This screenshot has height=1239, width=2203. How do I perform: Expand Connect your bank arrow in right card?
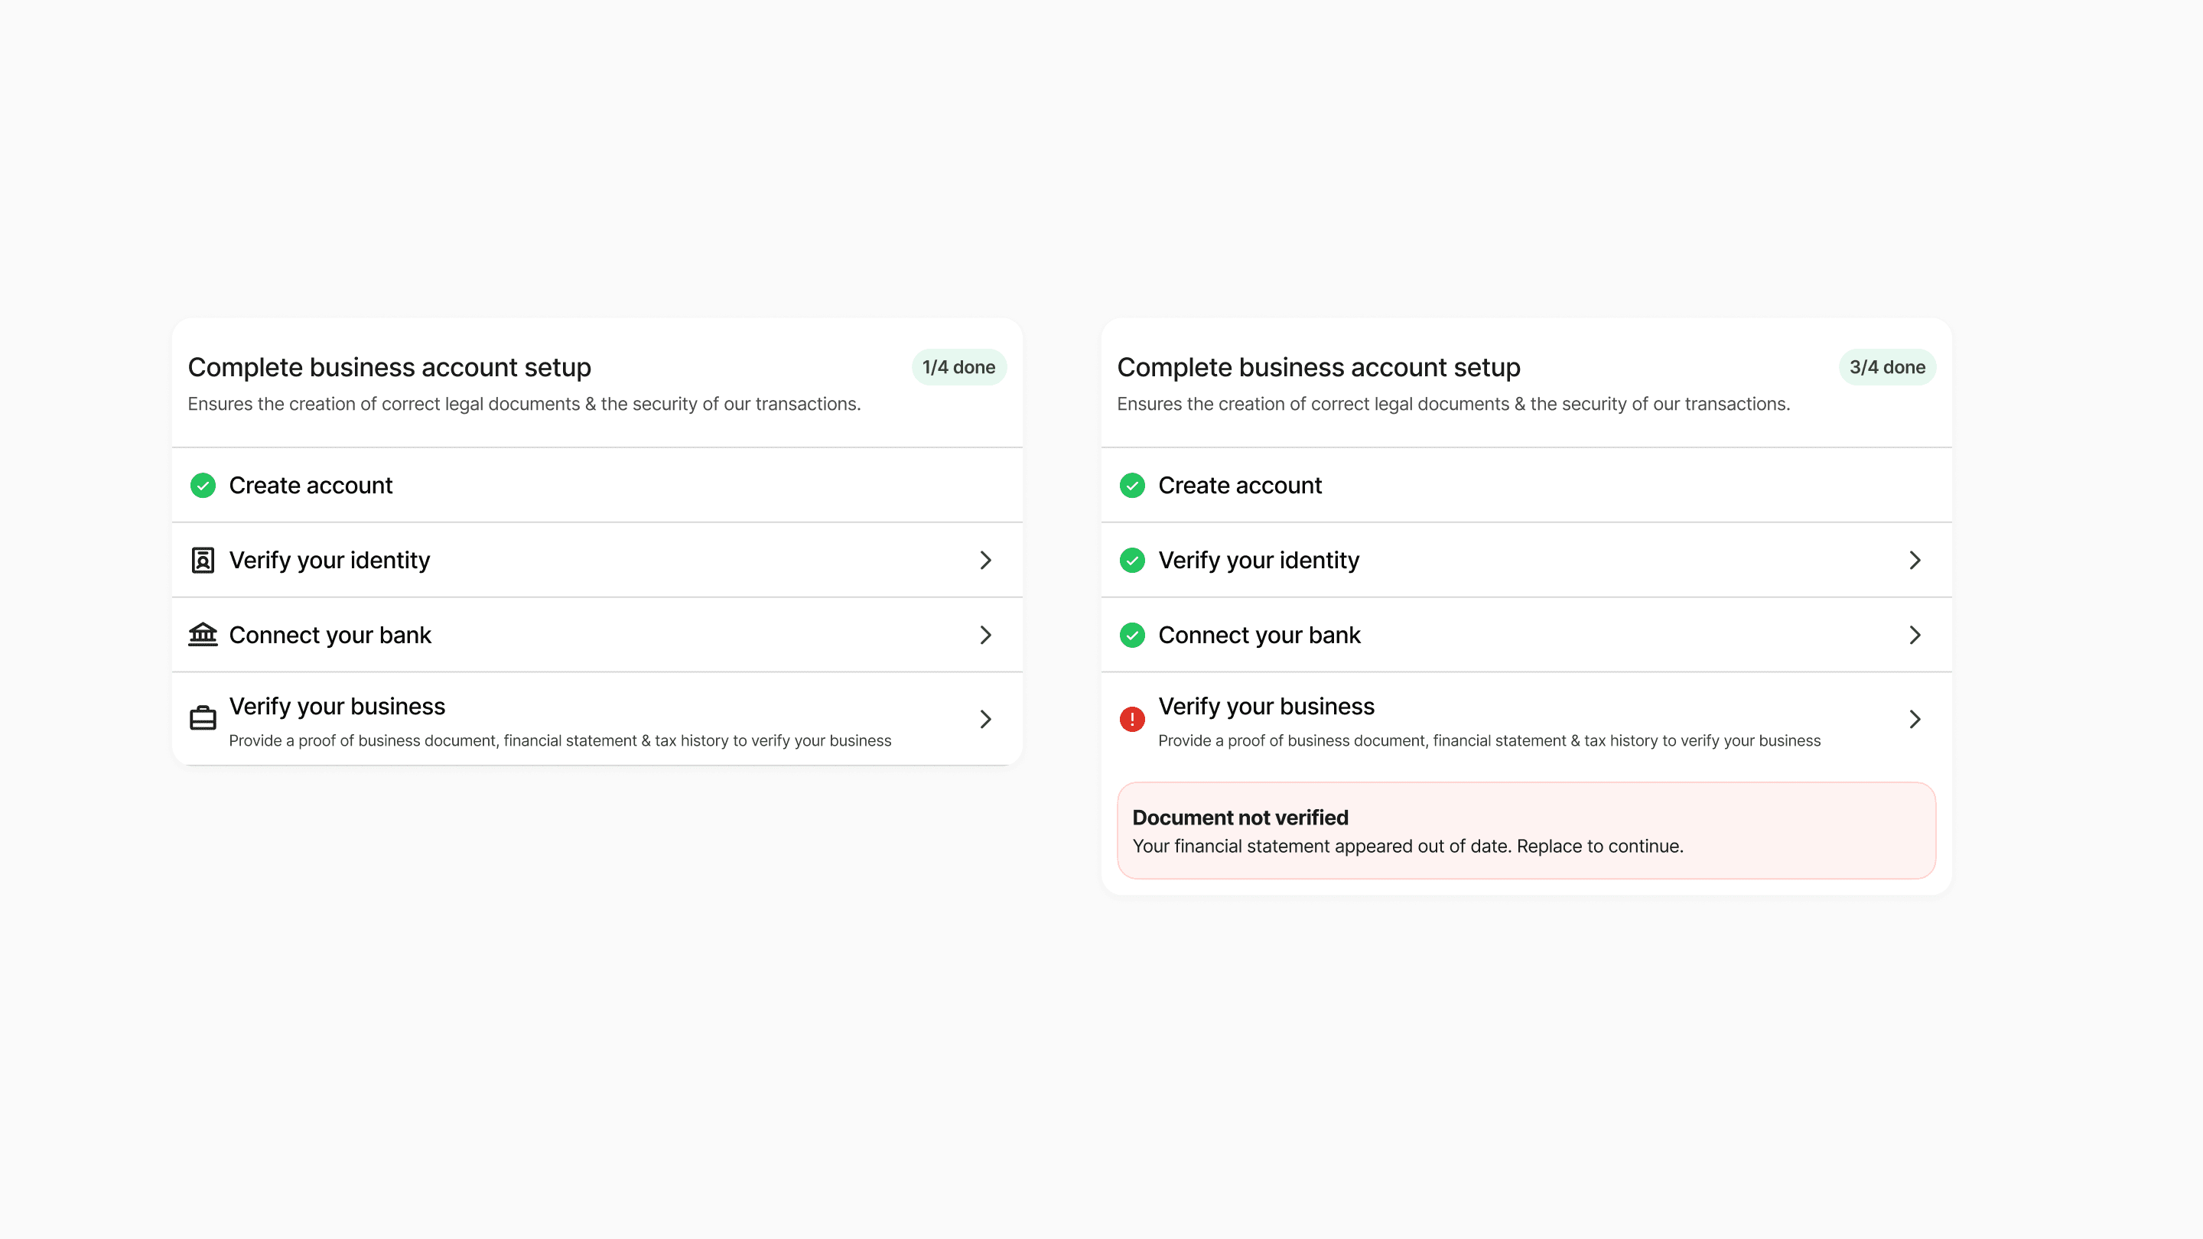[x=1915, y=635]
